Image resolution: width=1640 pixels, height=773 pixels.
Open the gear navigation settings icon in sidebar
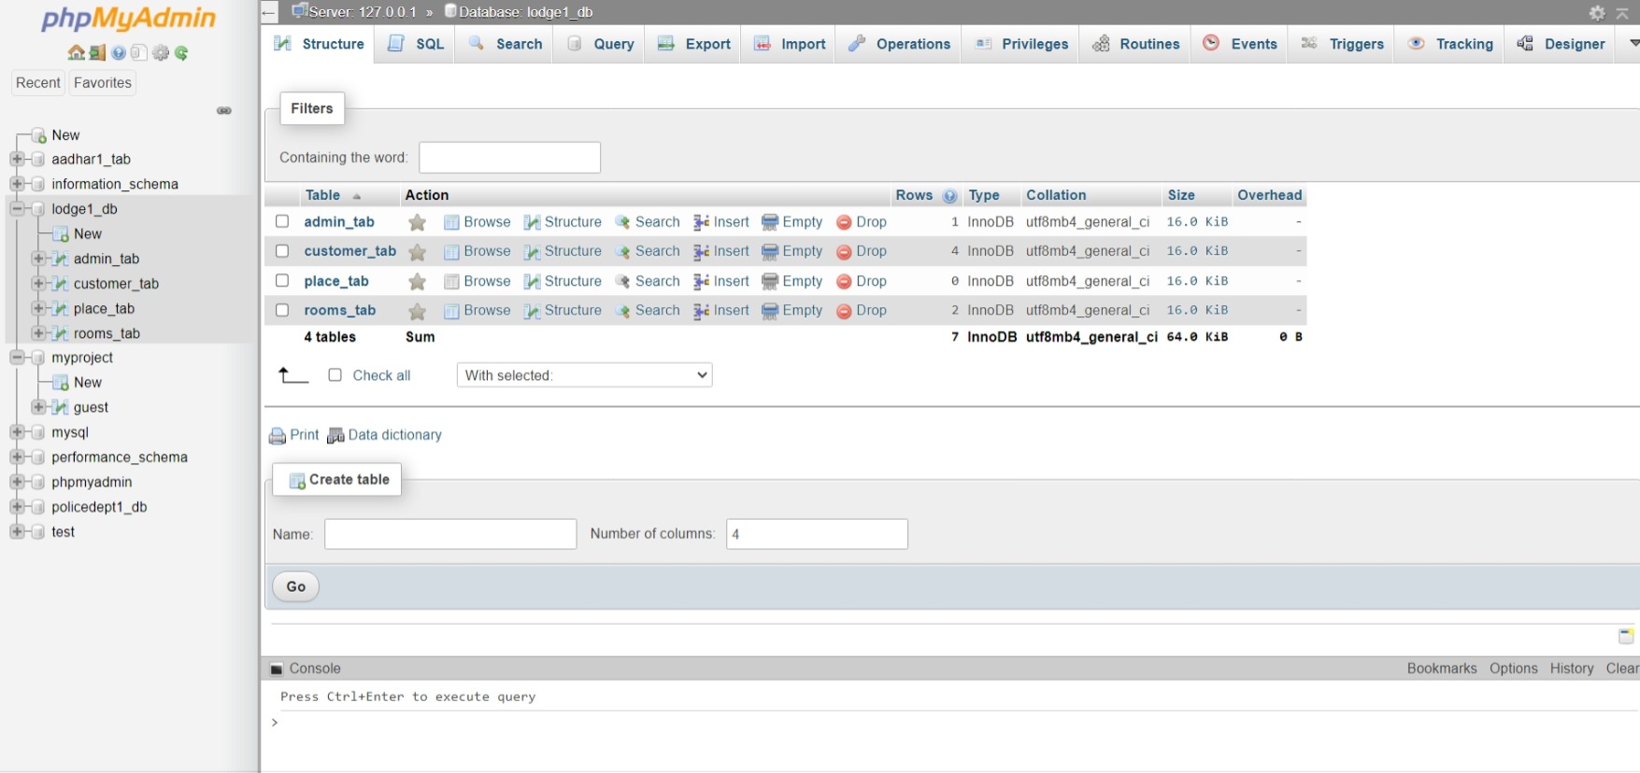click(161, 53)
